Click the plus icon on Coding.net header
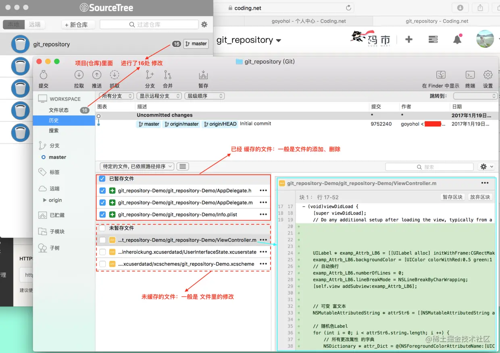 coord(408,39)
